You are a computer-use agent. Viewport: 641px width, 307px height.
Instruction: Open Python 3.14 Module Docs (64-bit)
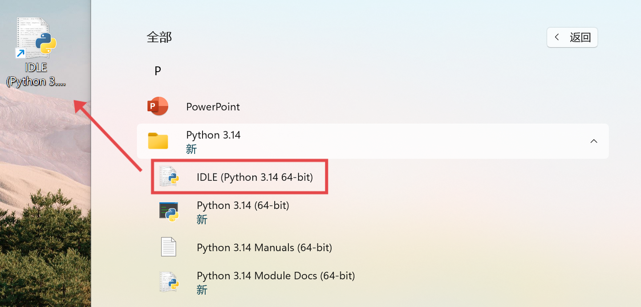(x=276, y=275)
